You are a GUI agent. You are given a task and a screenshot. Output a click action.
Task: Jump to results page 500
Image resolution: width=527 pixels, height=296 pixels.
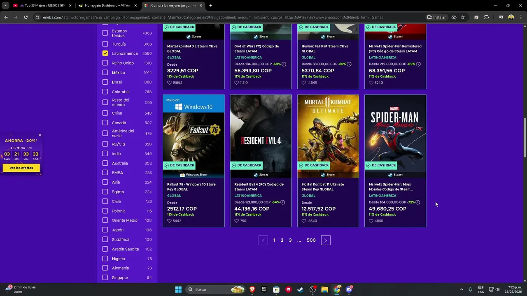pos(311,240)
